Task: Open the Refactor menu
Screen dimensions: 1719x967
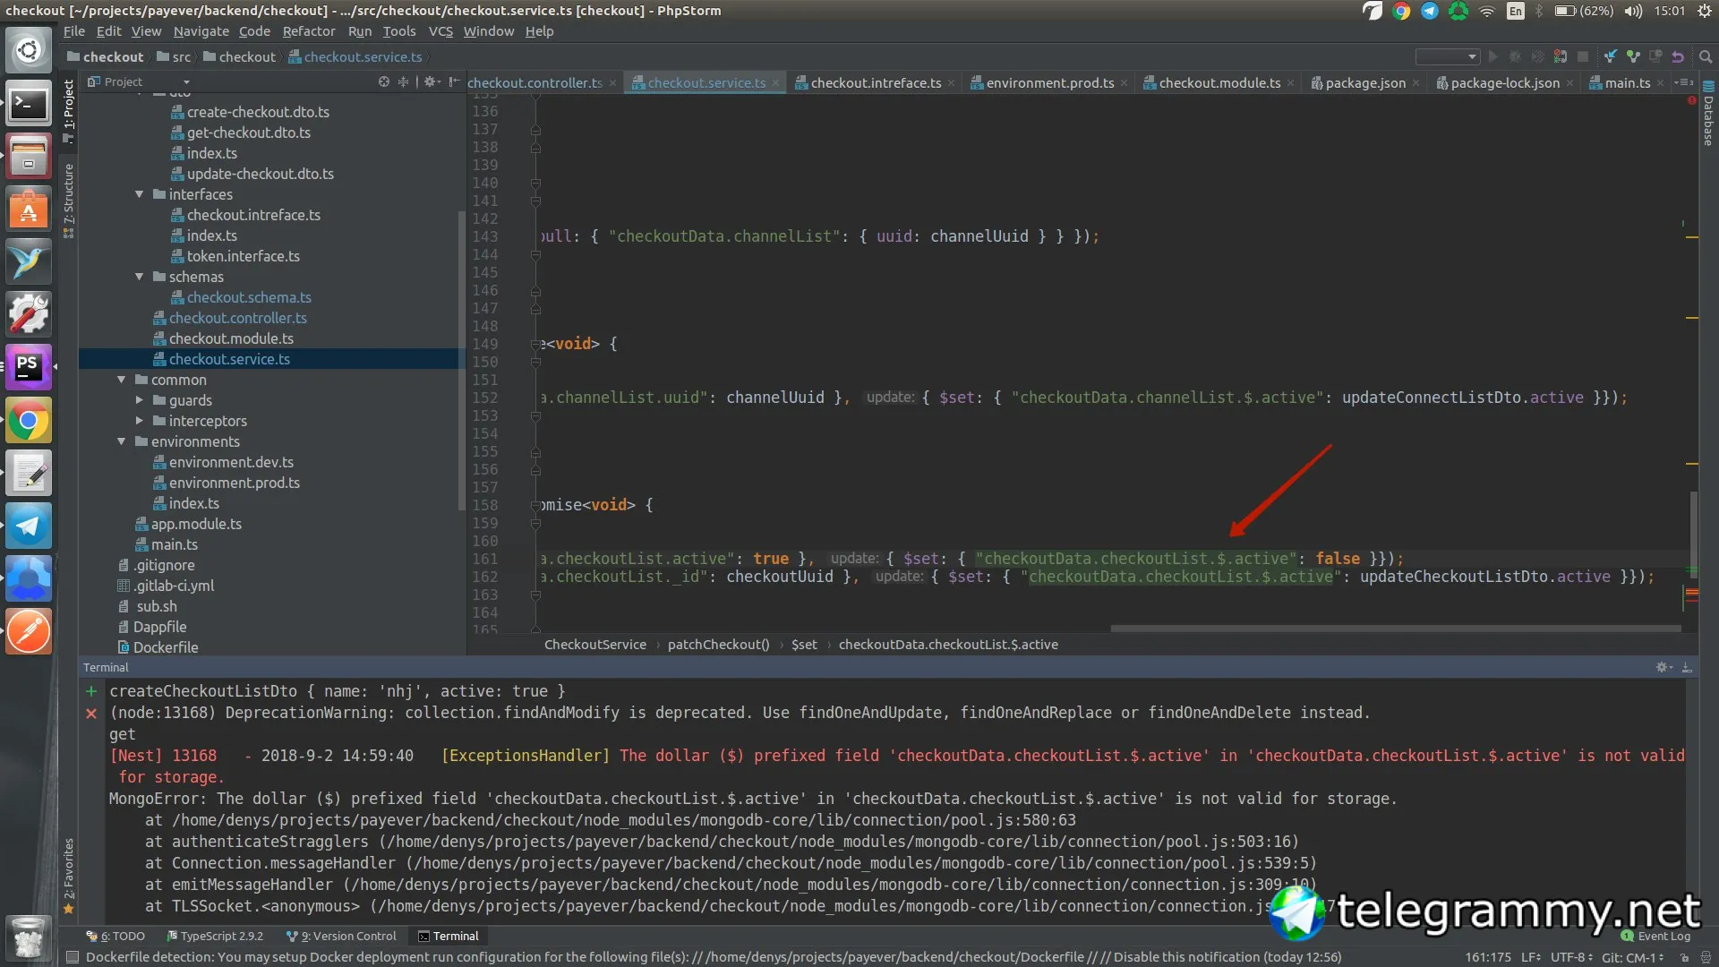Action: click(308, 31)
